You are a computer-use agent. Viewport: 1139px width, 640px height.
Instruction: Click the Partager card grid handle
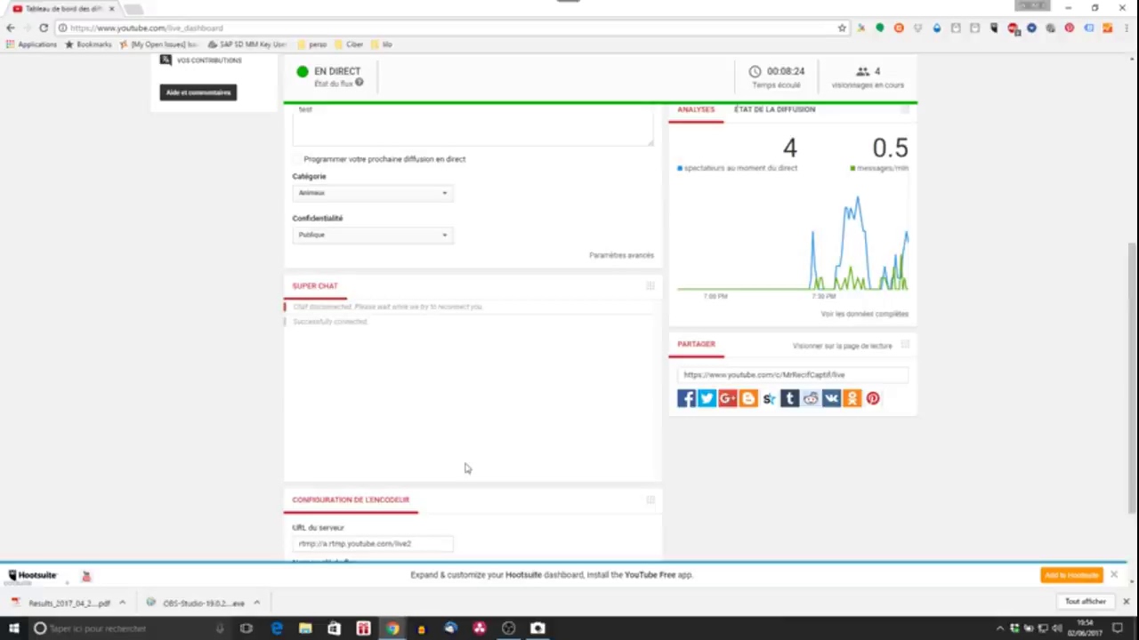coord(905,344)
